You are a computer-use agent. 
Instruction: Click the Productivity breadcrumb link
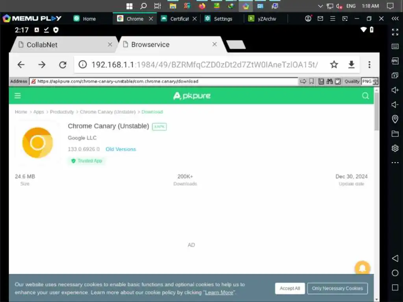62,112
